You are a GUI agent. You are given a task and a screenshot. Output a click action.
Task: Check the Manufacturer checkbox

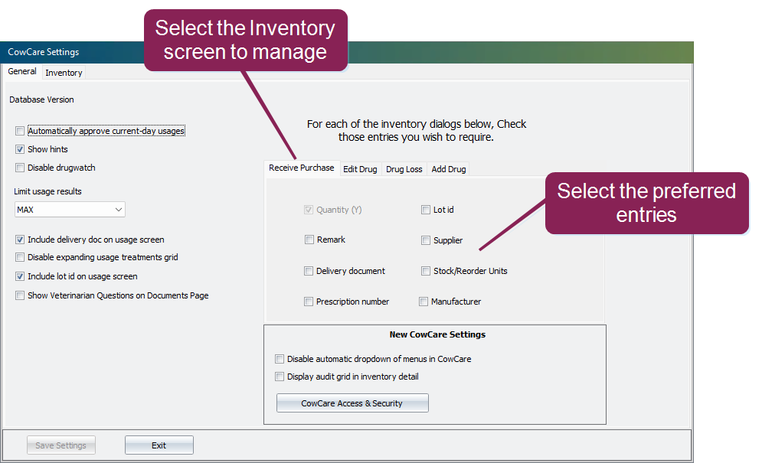pyautogui.click(x=424, y=302)
